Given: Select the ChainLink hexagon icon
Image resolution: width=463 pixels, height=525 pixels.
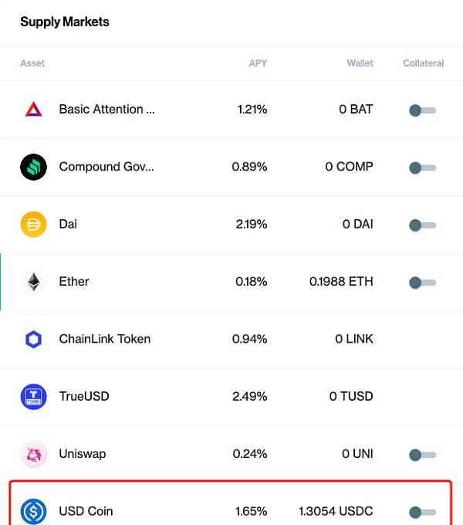Looking at the screenshot, I should pyautogui.click(x=33, y=340).
